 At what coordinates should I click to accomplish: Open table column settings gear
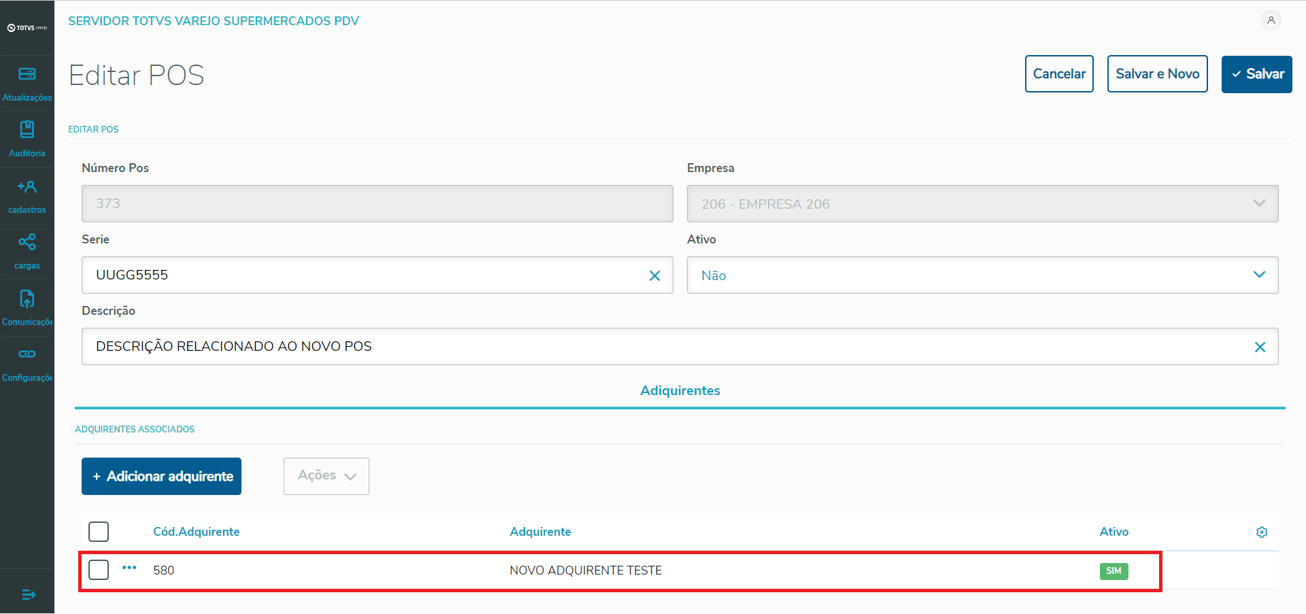coord(1262,532)
